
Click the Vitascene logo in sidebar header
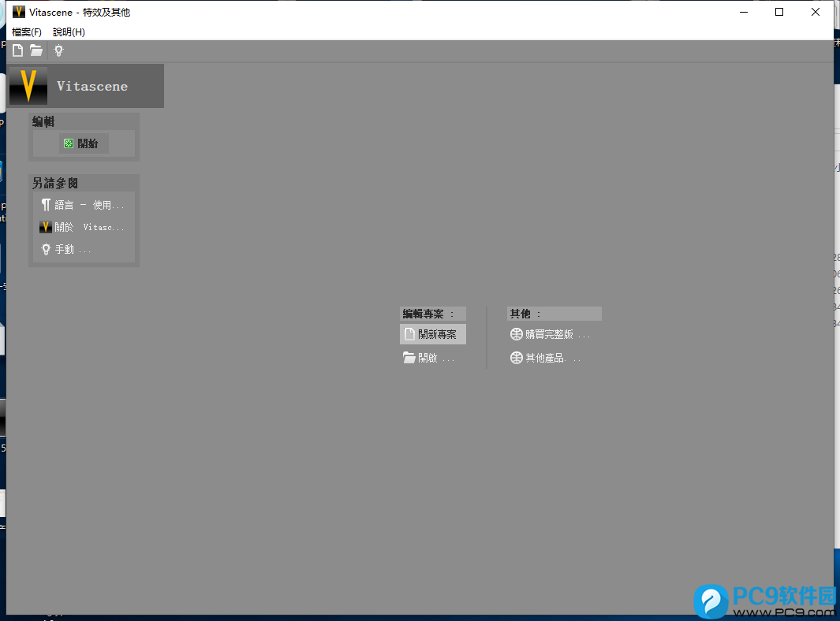pyautogui.click(x=28, y=86)
